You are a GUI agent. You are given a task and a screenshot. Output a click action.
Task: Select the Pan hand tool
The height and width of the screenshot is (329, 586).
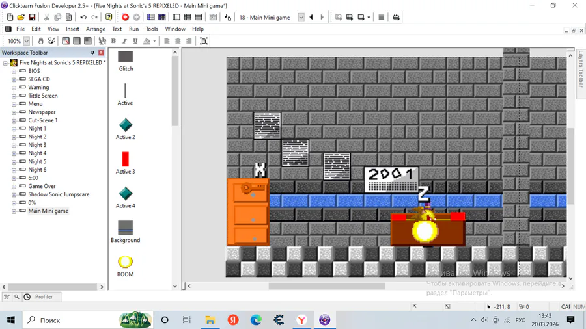[40, 41]
